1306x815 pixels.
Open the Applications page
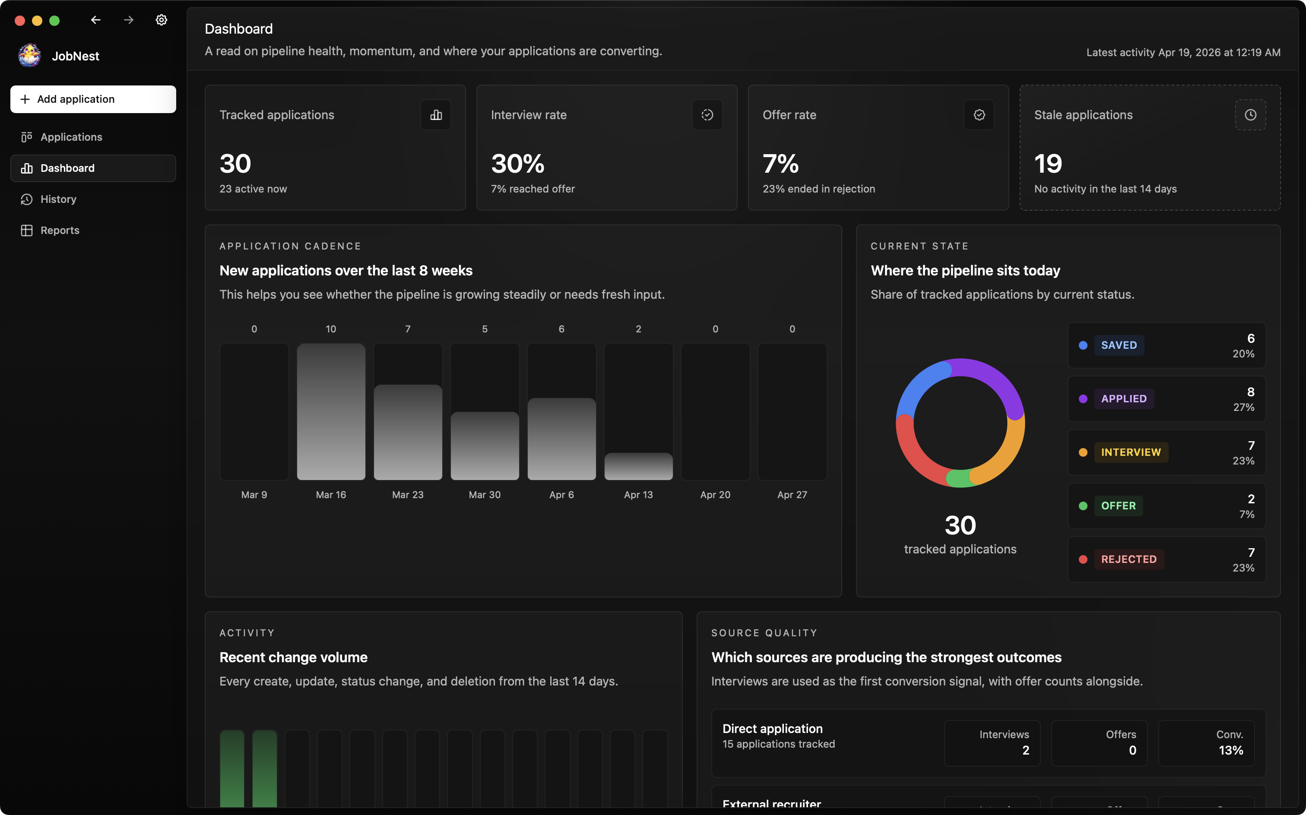coord(93,137)
